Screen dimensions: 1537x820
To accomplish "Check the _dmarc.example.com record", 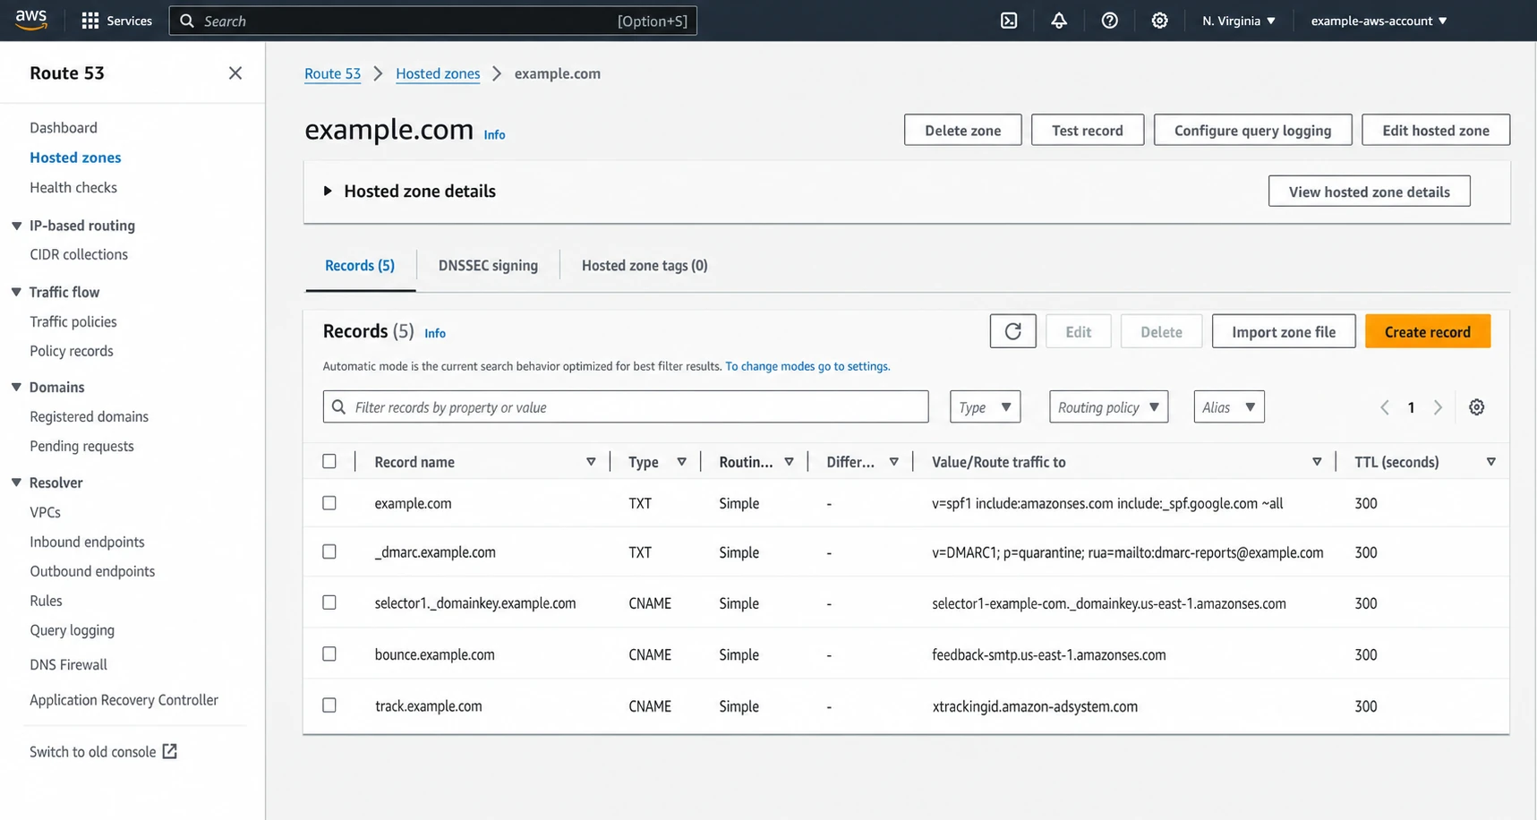I will (329, 552).
